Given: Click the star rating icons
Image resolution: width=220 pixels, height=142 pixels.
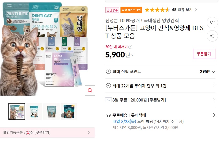Looking at the screenshot, I should point(157,10).
